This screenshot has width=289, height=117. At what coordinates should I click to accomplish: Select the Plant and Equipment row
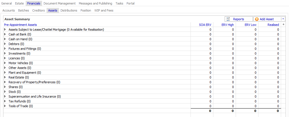click(x=25, y=73)
